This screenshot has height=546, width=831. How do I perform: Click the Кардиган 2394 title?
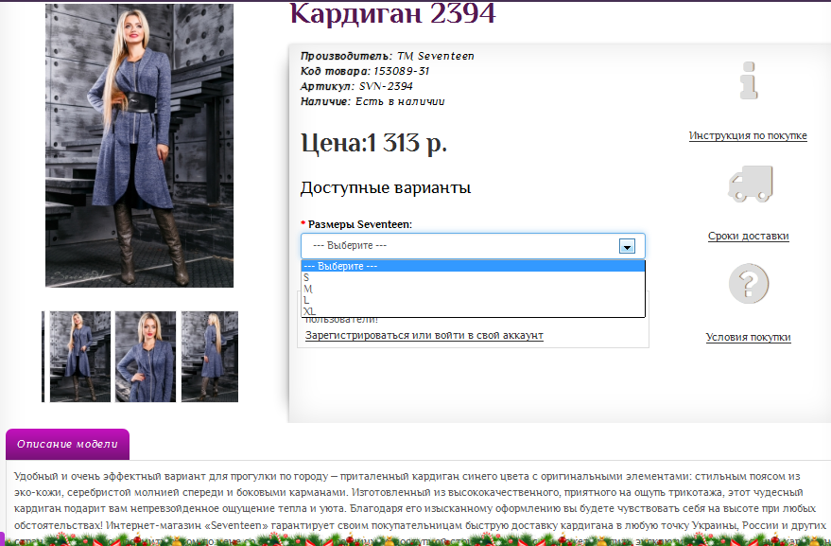(392, 13)
